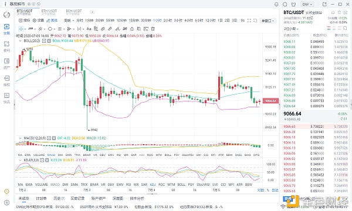Switch to the ETH/USDT chart tab

49,12
